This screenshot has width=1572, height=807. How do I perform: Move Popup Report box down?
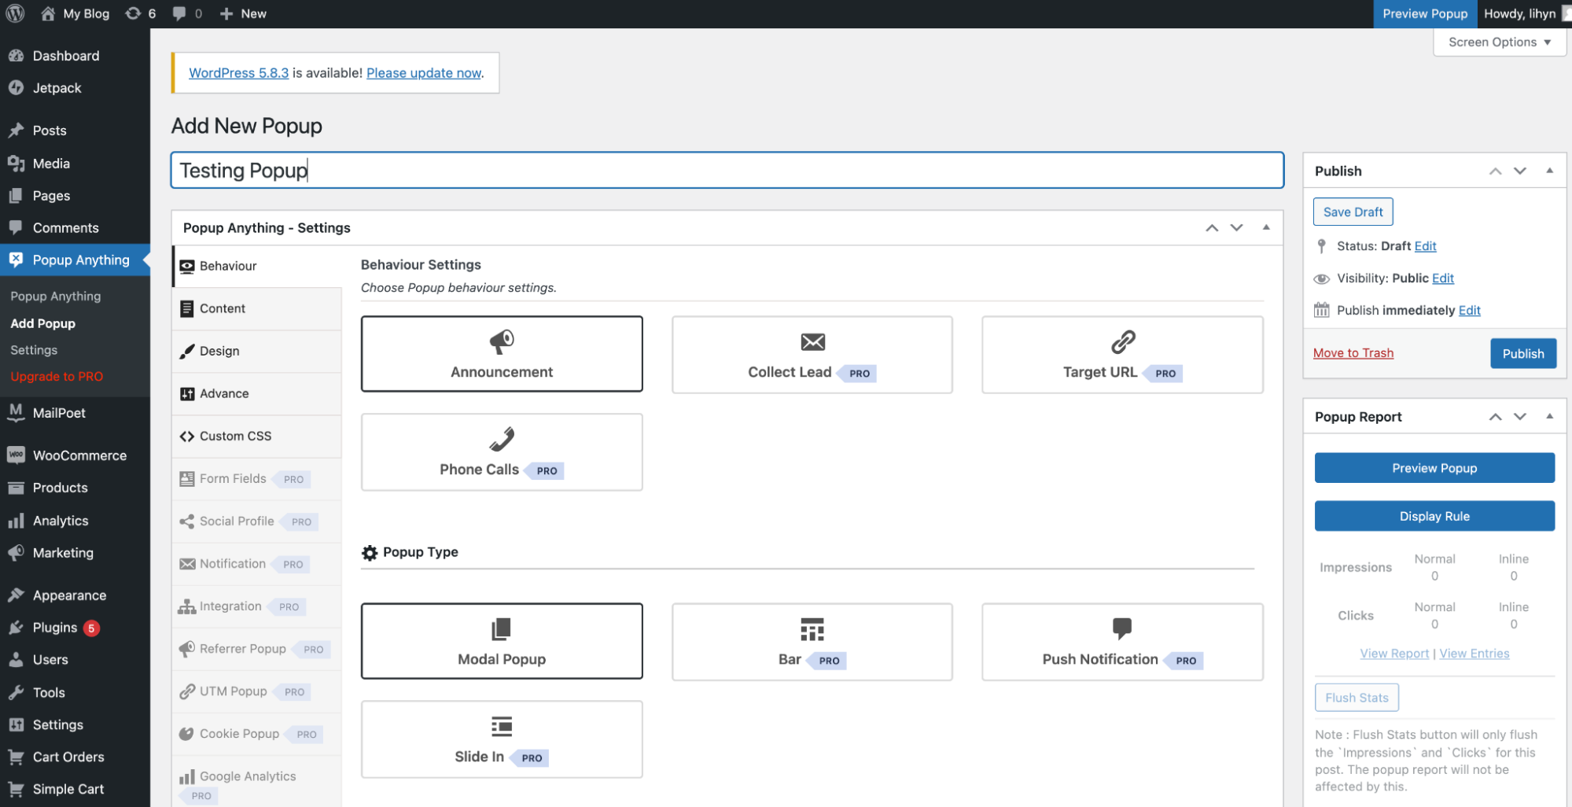[1520, 417]
